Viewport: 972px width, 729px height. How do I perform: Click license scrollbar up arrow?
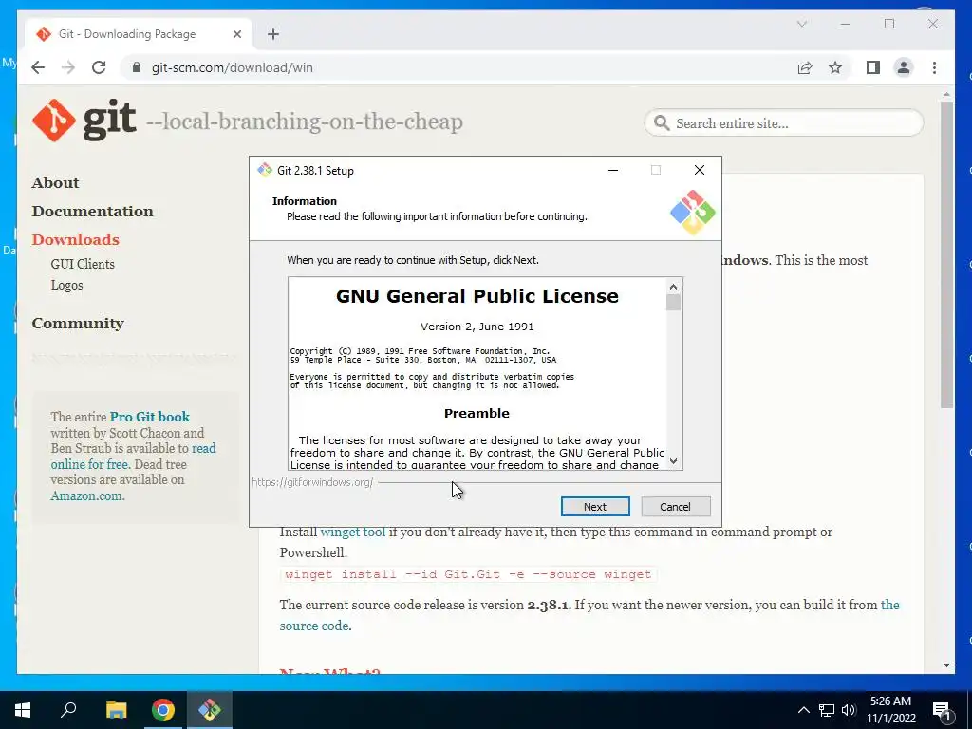pyautogui.click(x=673, y=287)
